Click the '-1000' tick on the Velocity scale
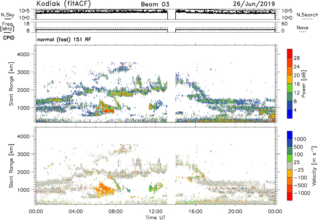Viewport: 318px width, 220px height. pyautogui.click(x=302, y=193)
